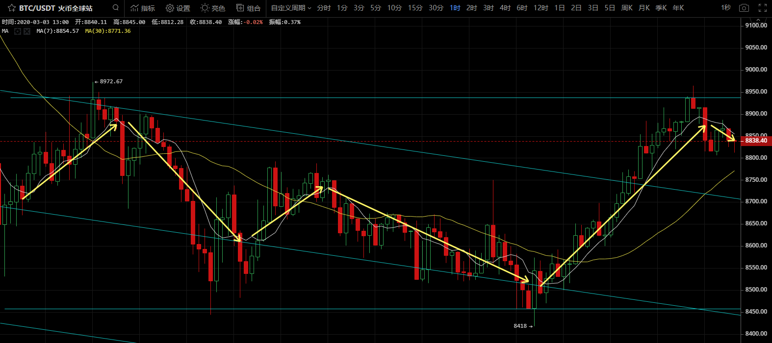Switch to the 3时 interval
This screenshot has width=772, height=343.
click(x=489, y=8)
